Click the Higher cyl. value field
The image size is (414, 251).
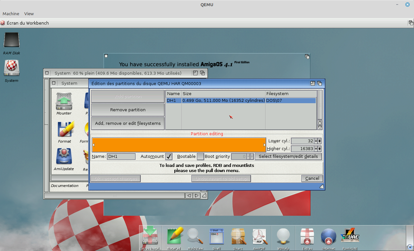pyautogui.click(x=302, y=149)
